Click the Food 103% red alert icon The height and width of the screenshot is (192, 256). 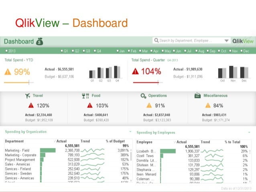click(90, 105)
